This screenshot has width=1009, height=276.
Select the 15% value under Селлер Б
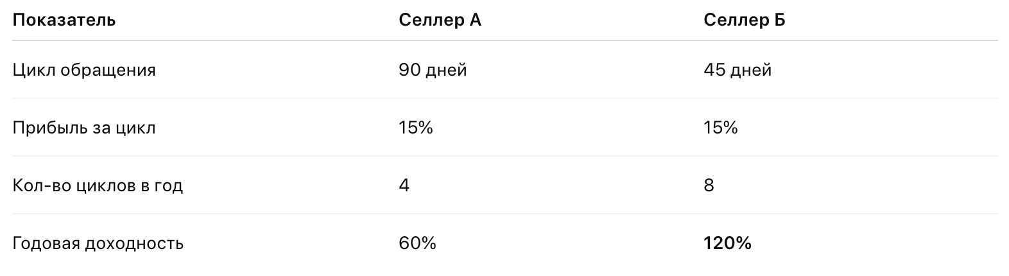pyautogui.click(x=721, y=128)
